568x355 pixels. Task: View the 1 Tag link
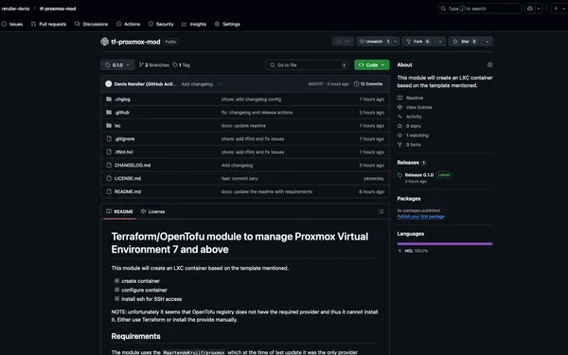coord(181,65)
